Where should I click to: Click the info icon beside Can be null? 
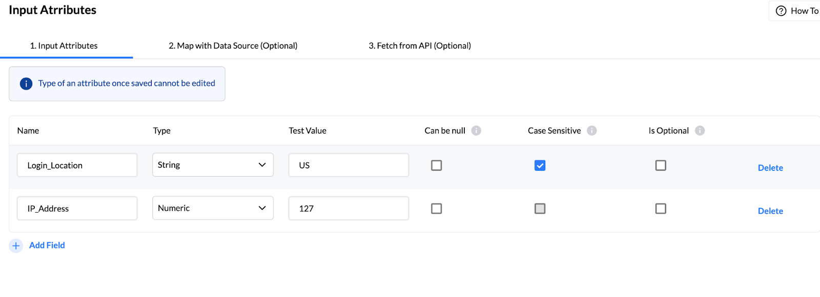476,130
